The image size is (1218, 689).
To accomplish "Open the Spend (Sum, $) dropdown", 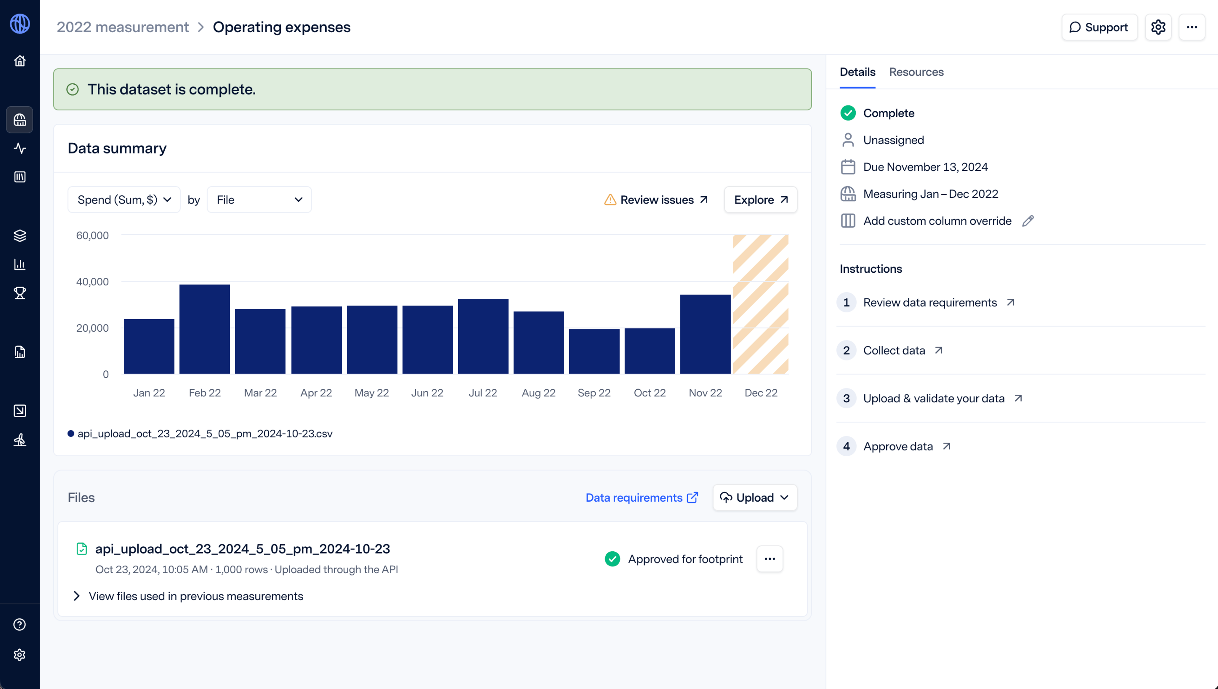I will (x=124, y=200).
